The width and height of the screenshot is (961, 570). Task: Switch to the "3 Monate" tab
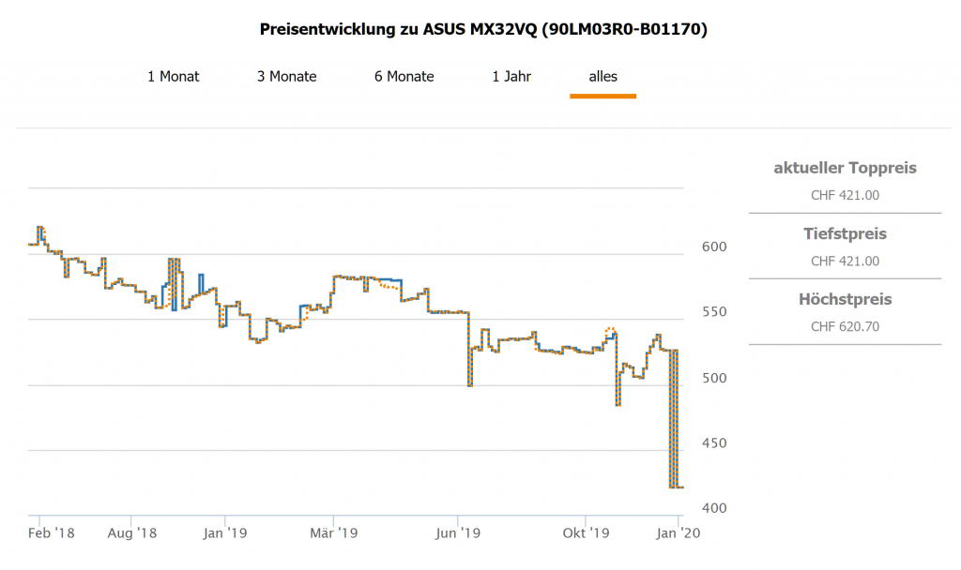click(x=287, y=77)
